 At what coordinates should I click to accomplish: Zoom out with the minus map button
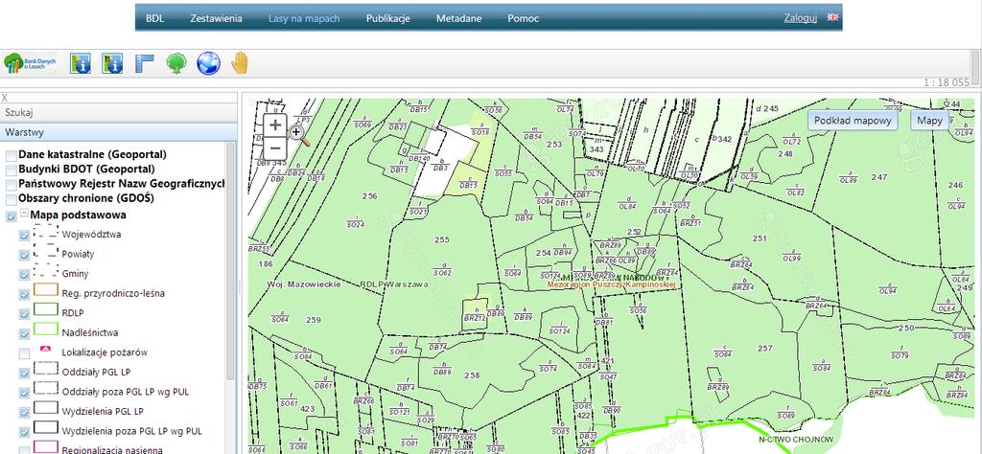275,148
